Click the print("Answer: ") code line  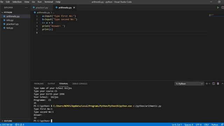tap(54, 26)
